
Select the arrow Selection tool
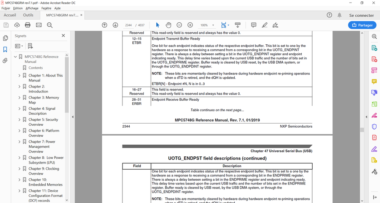tap(157, 25)
